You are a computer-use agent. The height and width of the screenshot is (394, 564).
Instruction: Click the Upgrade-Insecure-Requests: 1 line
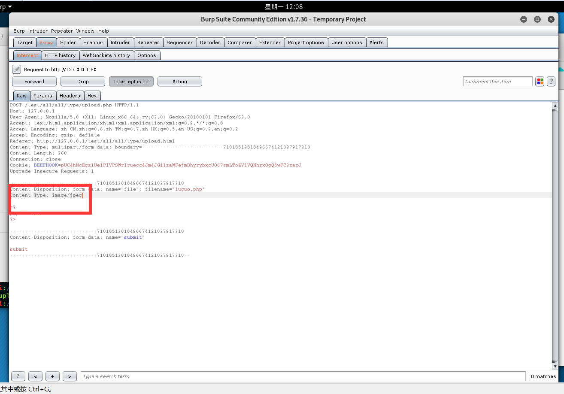[52, 171]
